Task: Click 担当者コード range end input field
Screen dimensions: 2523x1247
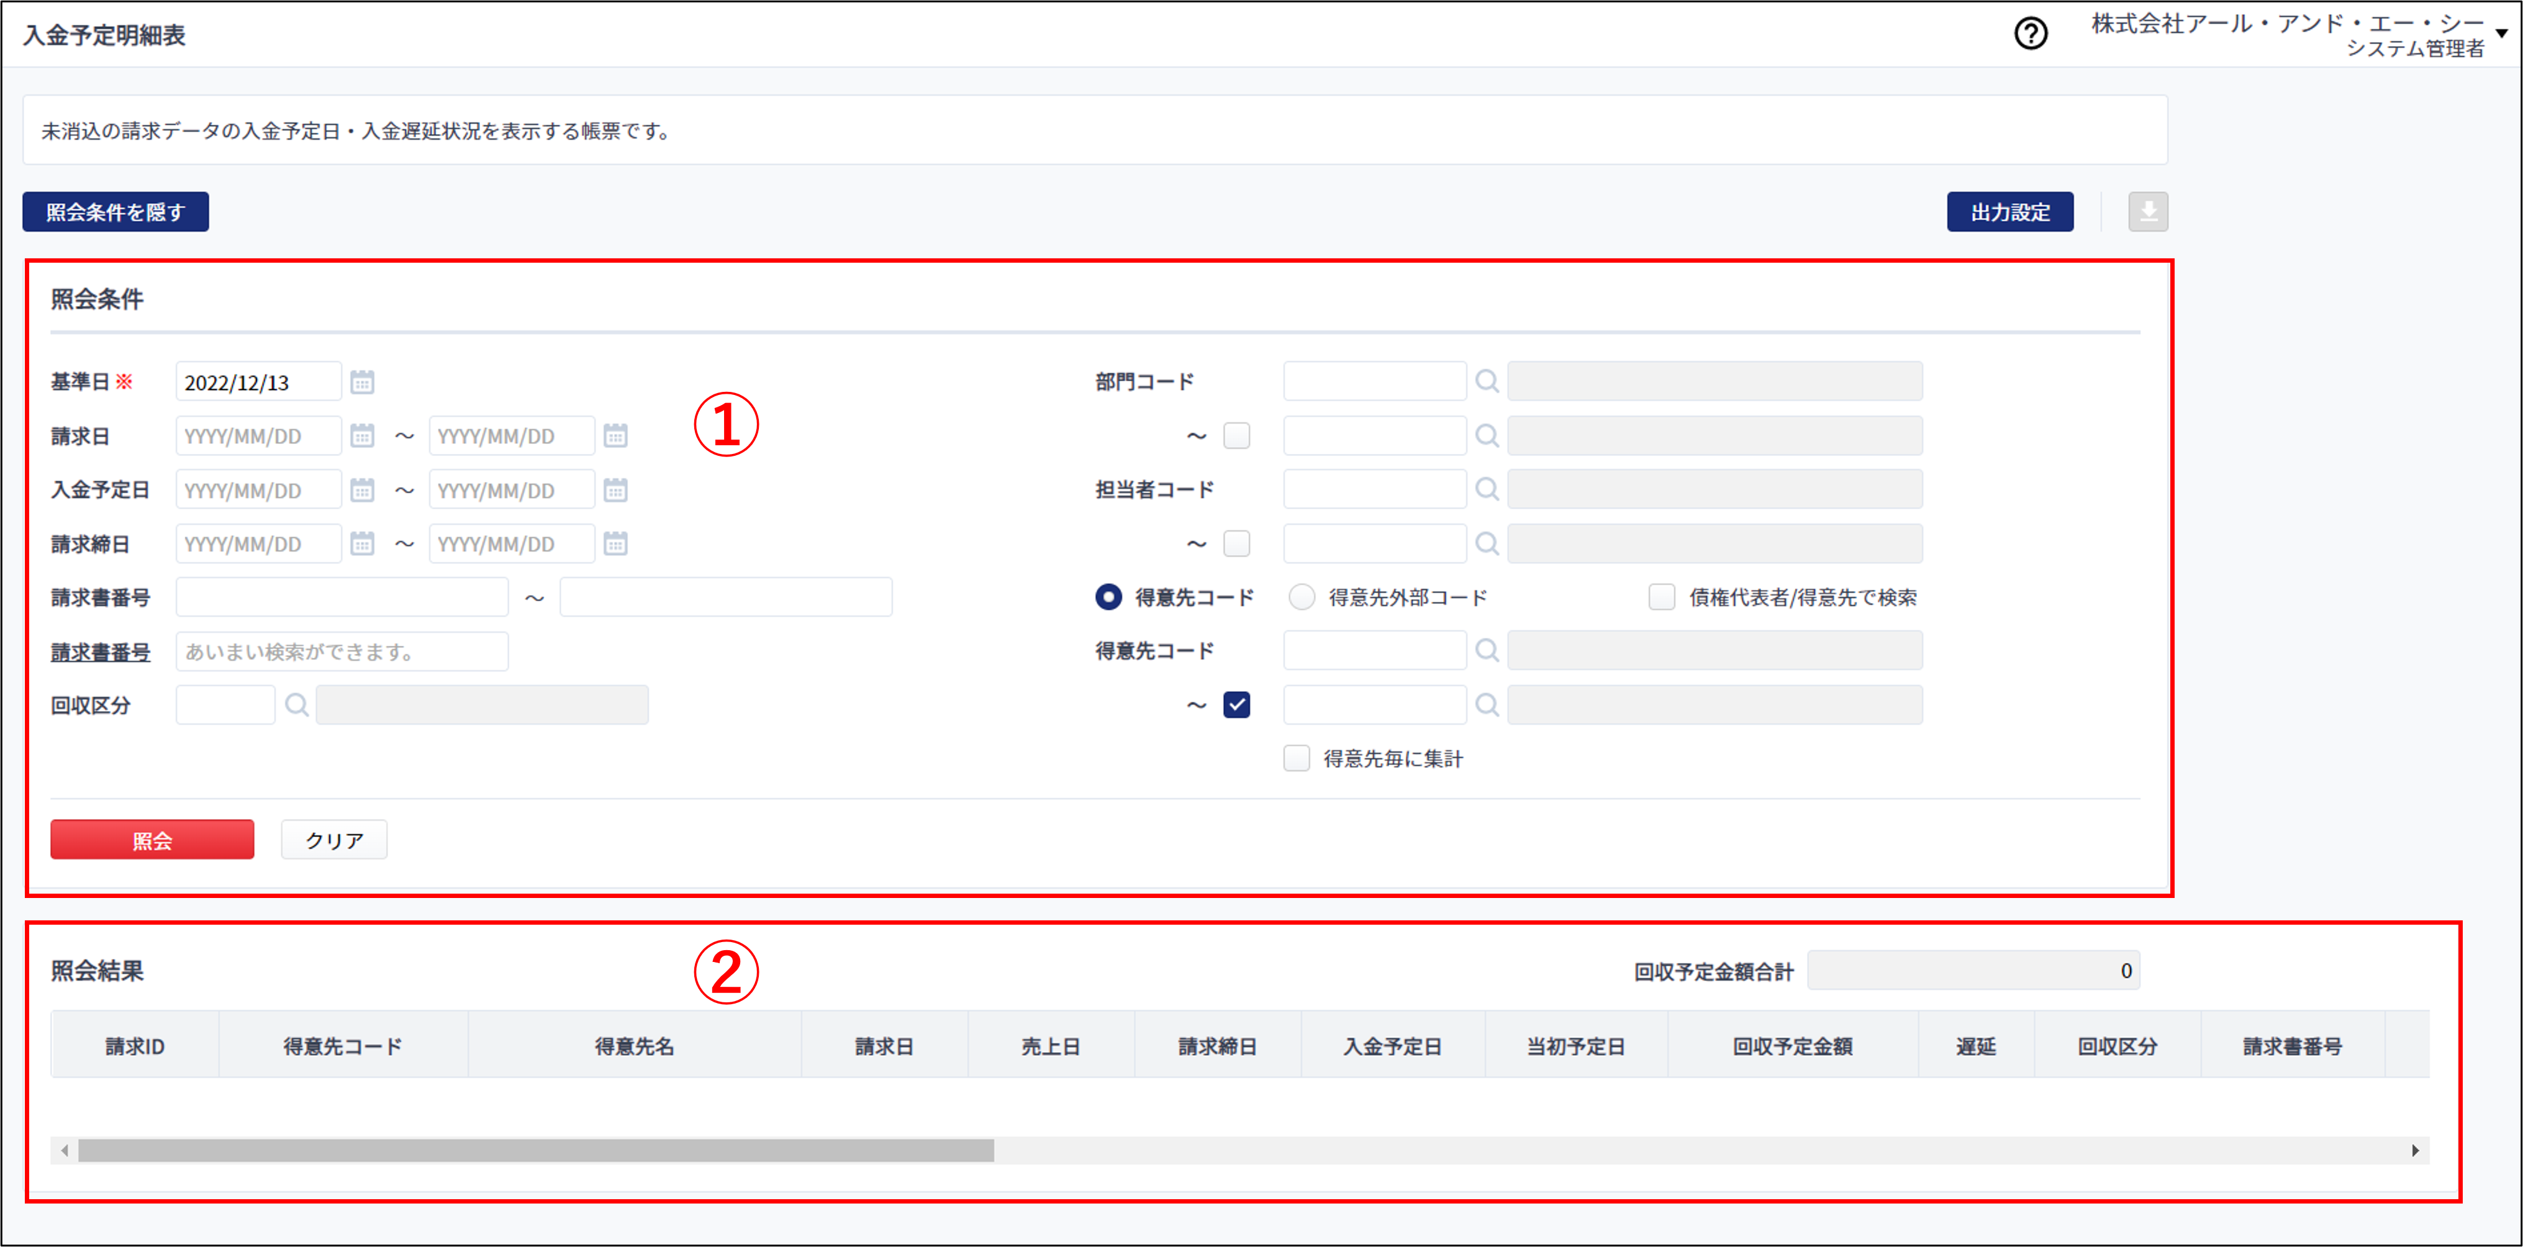Action: [x=1374, y=543]
